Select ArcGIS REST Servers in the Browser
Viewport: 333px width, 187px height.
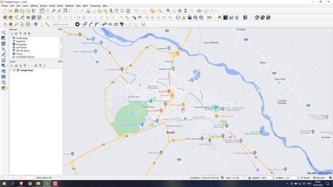25,57
